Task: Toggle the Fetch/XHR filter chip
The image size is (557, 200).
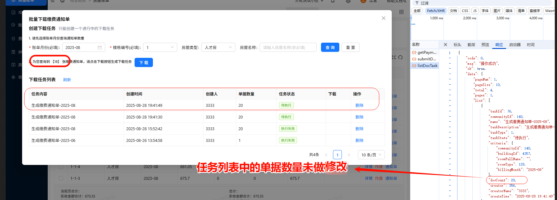Action: pos(436,11)
